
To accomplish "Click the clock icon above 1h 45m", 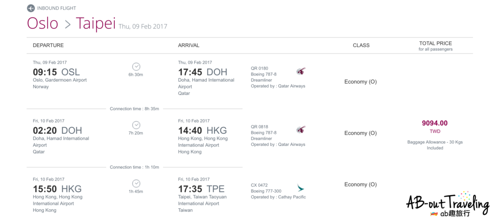I will tap(136, 183).
